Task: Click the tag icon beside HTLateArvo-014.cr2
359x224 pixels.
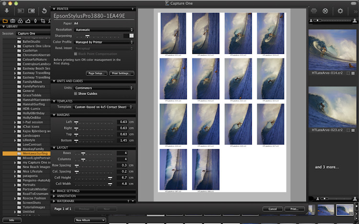Action: 353,73
